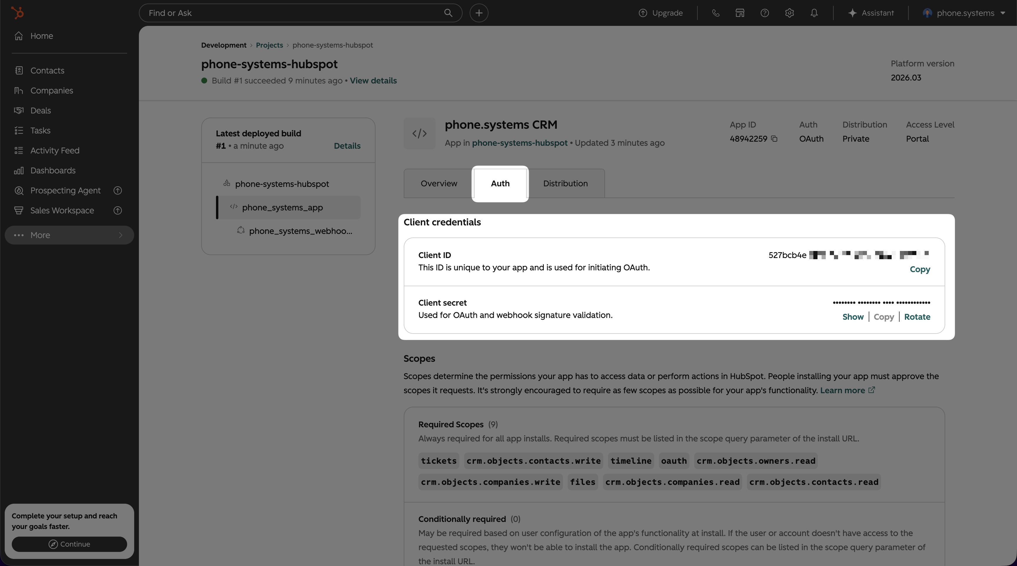Click the crm.objects.contacts.write scope tag

click(534, 461)
